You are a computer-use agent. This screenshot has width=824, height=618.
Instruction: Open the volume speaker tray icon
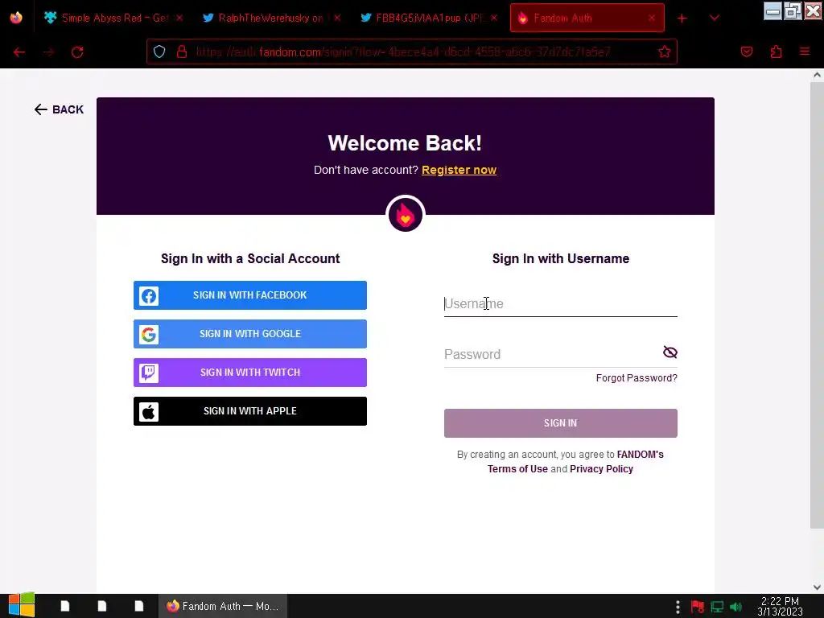point(736,607)
